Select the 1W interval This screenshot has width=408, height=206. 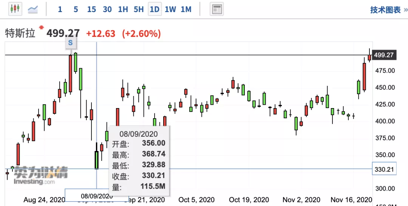[170, 9]
